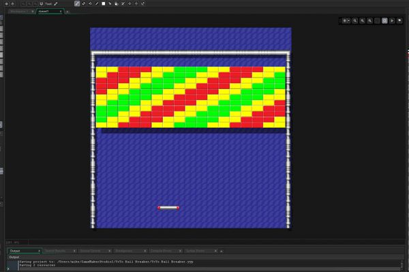Click the first magnifier zoom icon in room toolbar

pos(355,21)
